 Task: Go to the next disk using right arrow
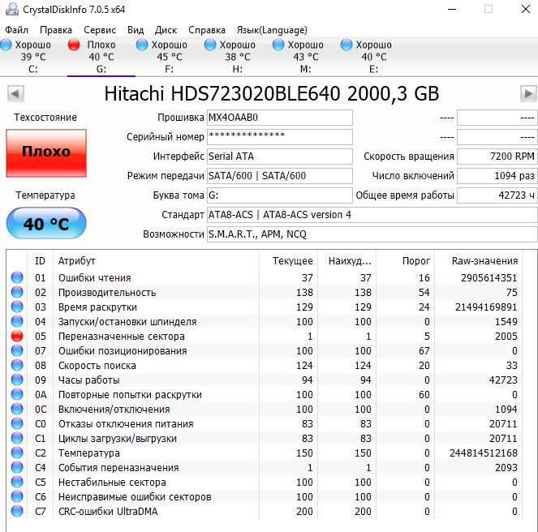[x=527, y=93]
